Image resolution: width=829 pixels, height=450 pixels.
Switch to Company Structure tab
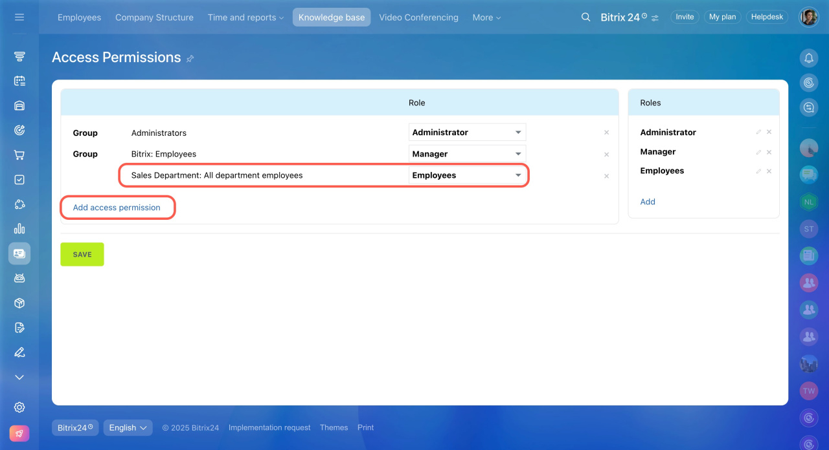pyautogui.click(x=154, y=17)
